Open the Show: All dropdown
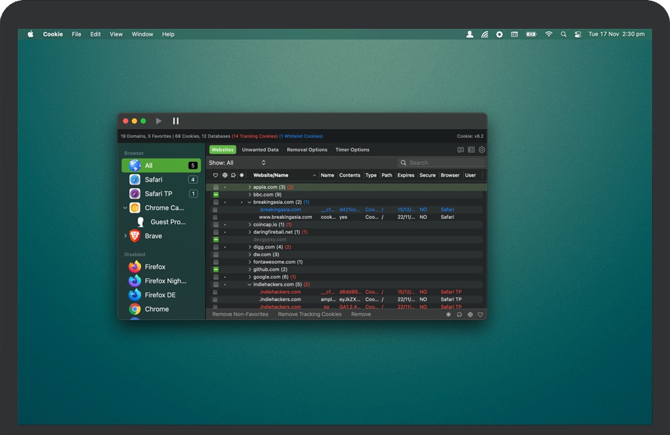Screen dimensions: 670x435 237,163
